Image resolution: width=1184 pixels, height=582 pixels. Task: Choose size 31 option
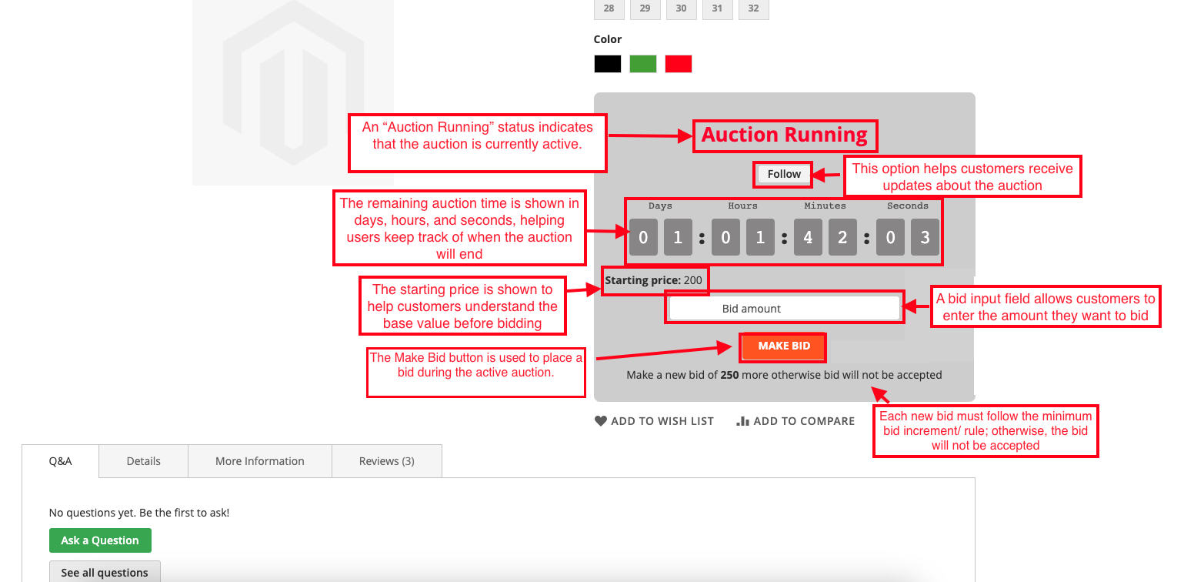pos(717,8)
